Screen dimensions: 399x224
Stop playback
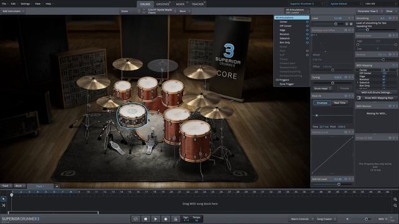[145, 219]
